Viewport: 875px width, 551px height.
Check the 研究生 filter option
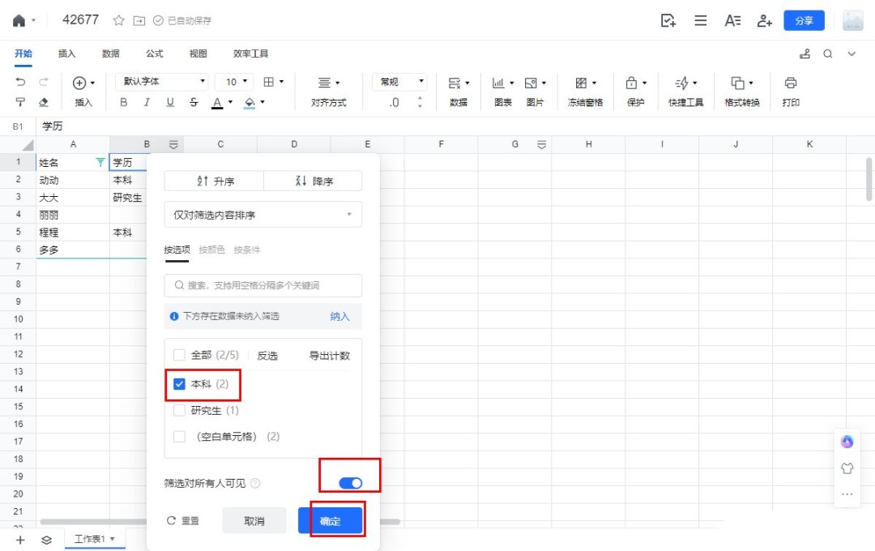179,411
